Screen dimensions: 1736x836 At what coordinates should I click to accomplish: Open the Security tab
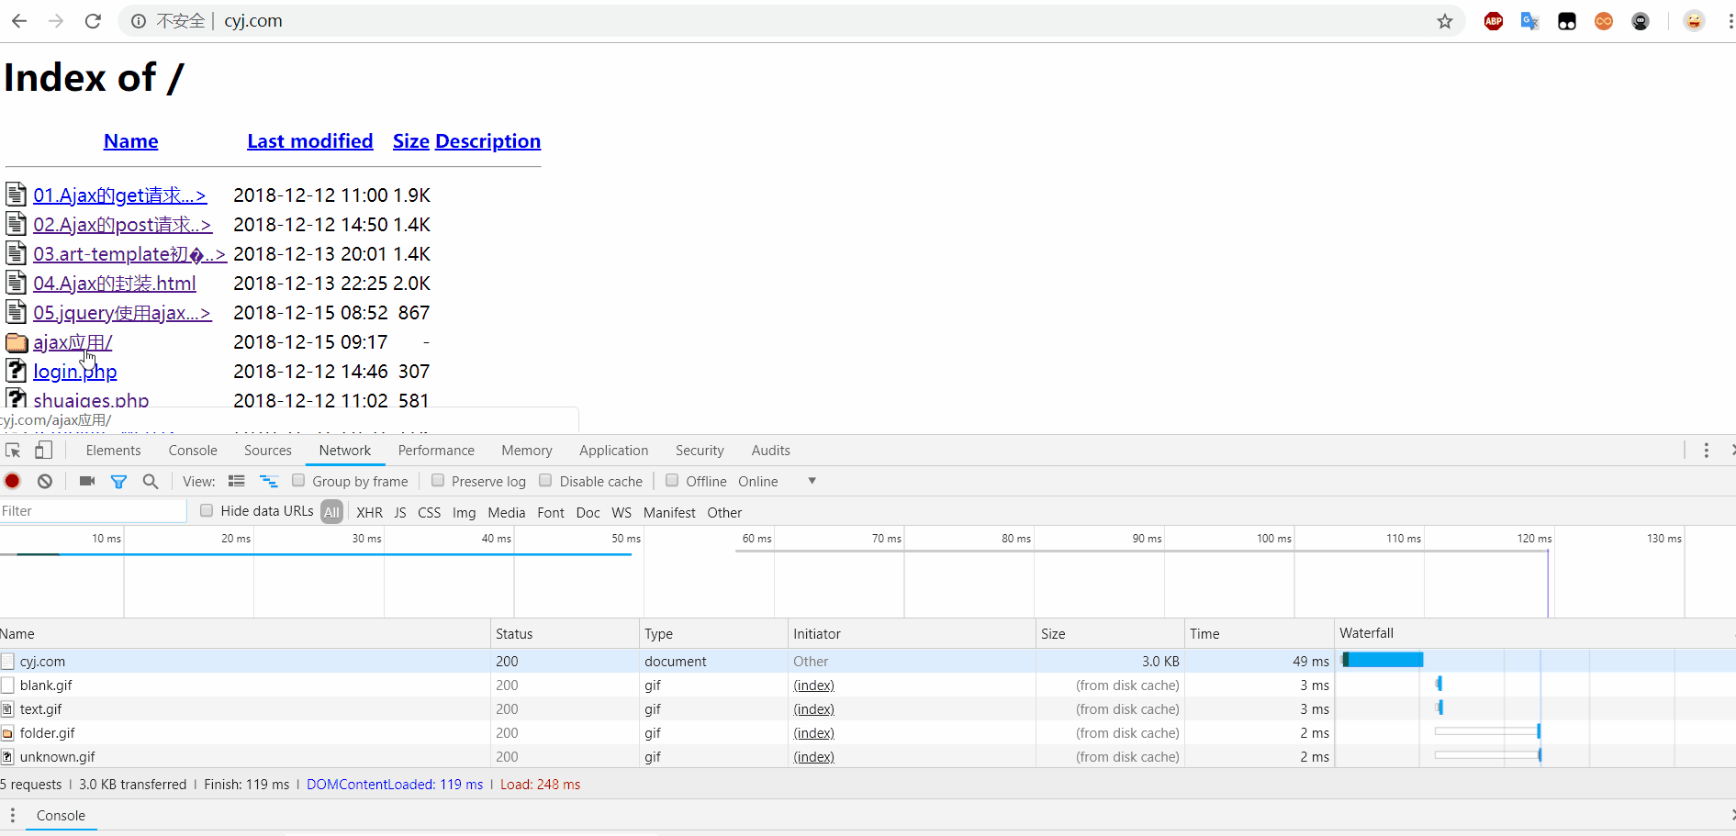click(700, 451)
